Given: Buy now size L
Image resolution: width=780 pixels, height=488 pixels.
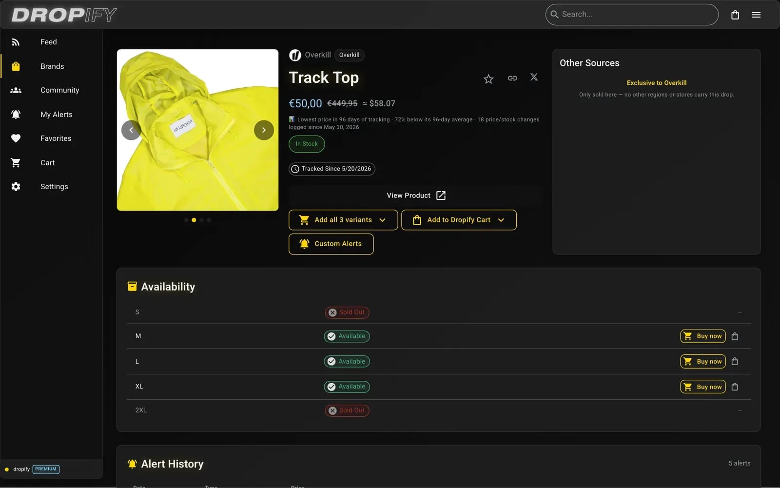Looking at the screenshot, I should tap(703, 361).
